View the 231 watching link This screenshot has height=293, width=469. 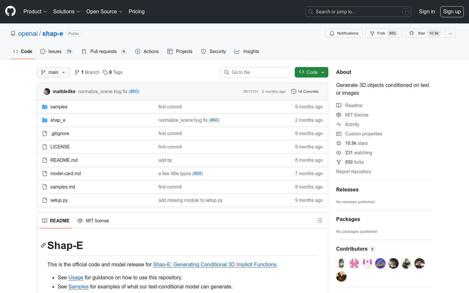pos(354,153)
